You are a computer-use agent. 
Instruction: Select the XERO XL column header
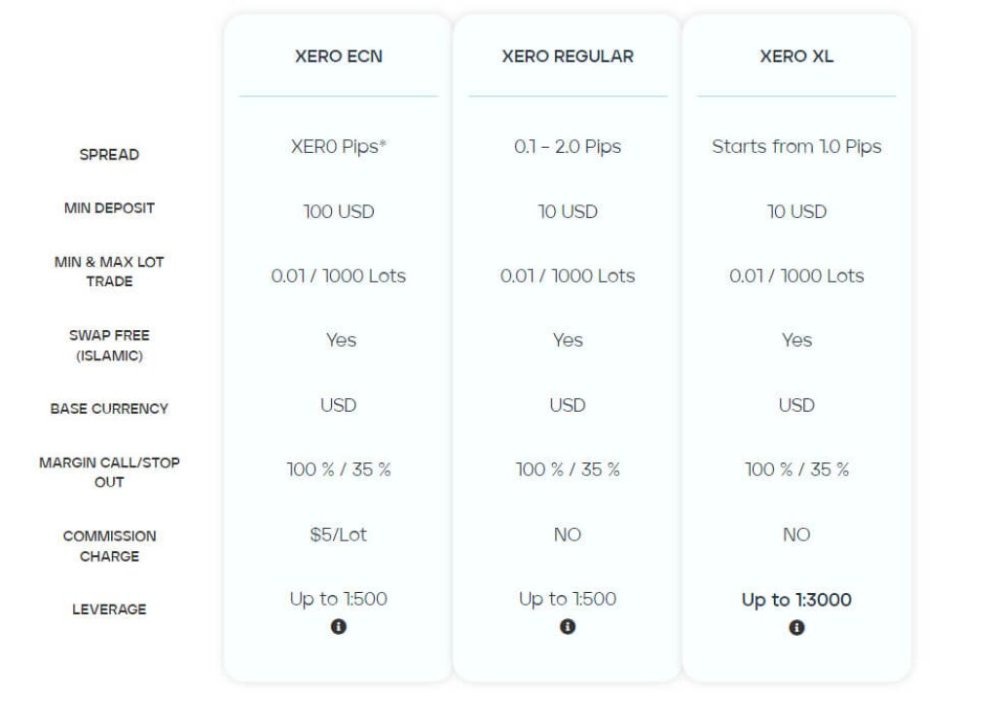pyautogui.click(x=796, y=56)
